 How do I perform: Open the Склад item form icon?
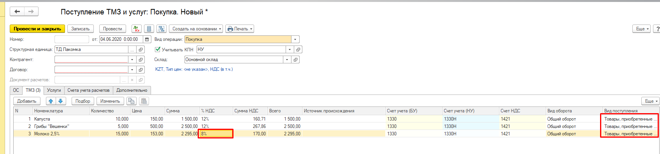(295, 59)
